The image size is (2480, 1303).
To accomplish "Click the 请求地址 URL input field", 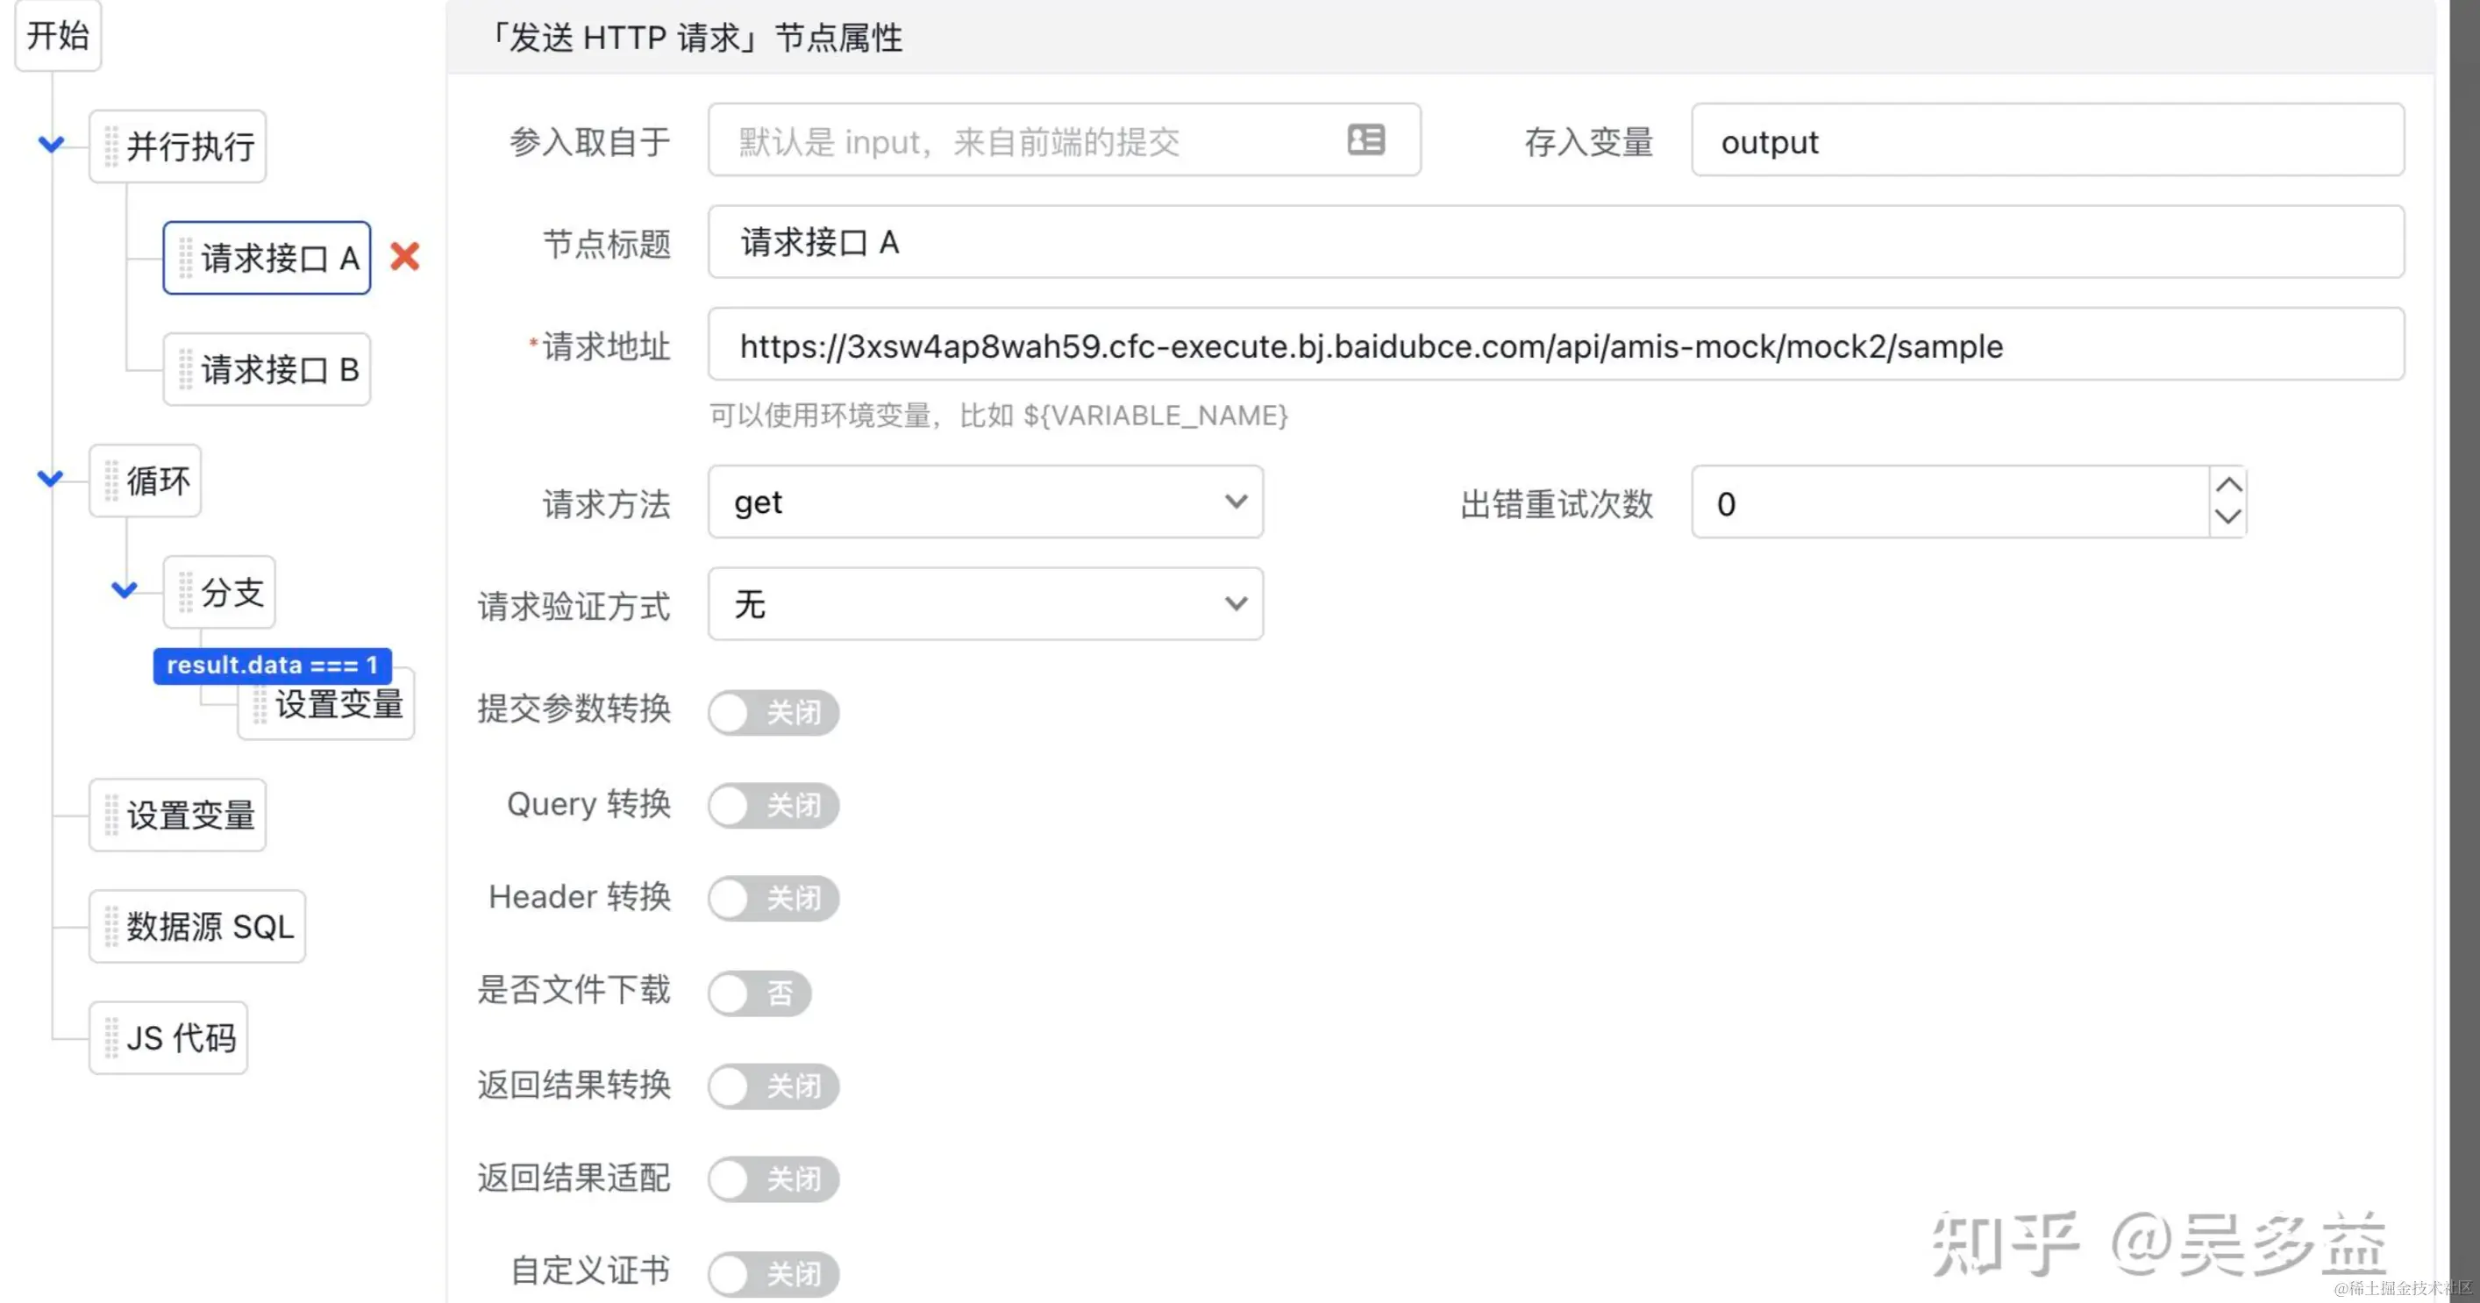I will point(1555,345).
